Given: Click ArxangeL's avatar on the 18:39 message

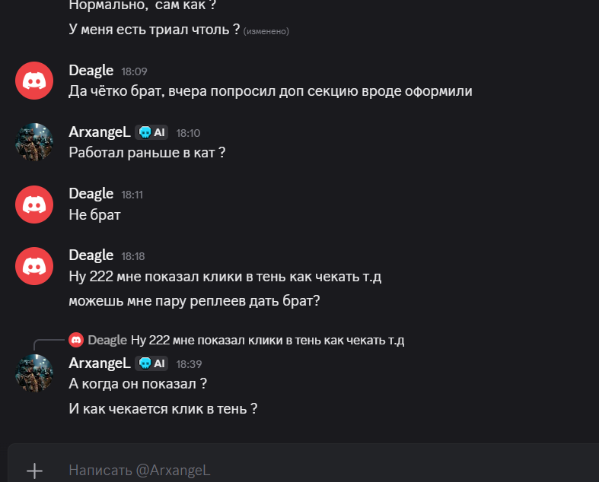Looking at the screenshot, I should point(34,373).
